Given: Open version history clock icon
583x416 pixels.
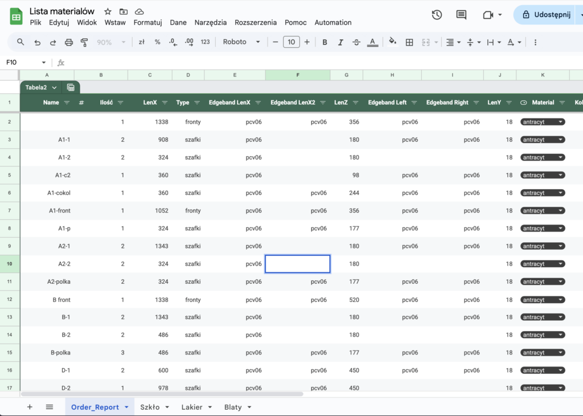Looking at the screenshot, I should pos(437,15).
